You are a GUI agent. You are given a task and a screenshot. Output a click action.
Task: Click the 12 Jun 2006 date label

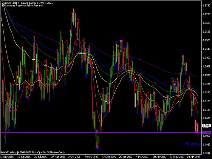point(24,157)
